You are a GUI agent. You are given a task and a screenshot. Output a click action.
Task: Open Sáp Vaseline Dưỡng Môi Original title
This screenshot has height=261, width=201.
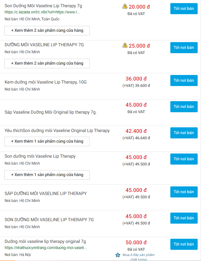click(51, 112)
